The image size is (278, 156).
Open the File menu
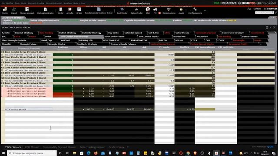coord(3,3)
